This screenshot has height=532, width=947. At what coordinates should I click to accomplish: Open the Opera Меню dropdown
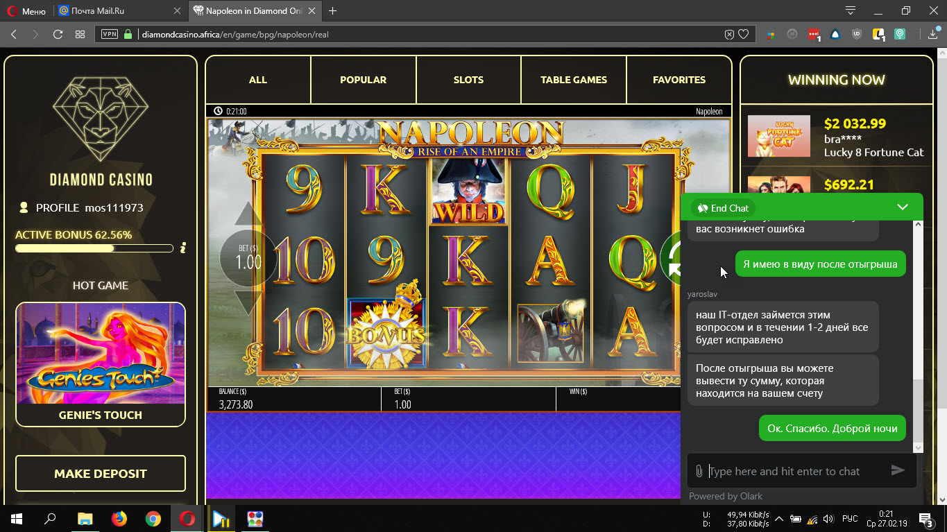tap(26, 11)
